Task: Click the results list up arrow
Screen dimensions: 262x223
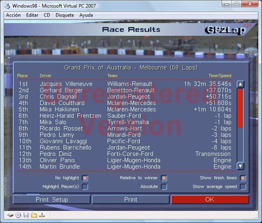Action: (x=240, y=84)
